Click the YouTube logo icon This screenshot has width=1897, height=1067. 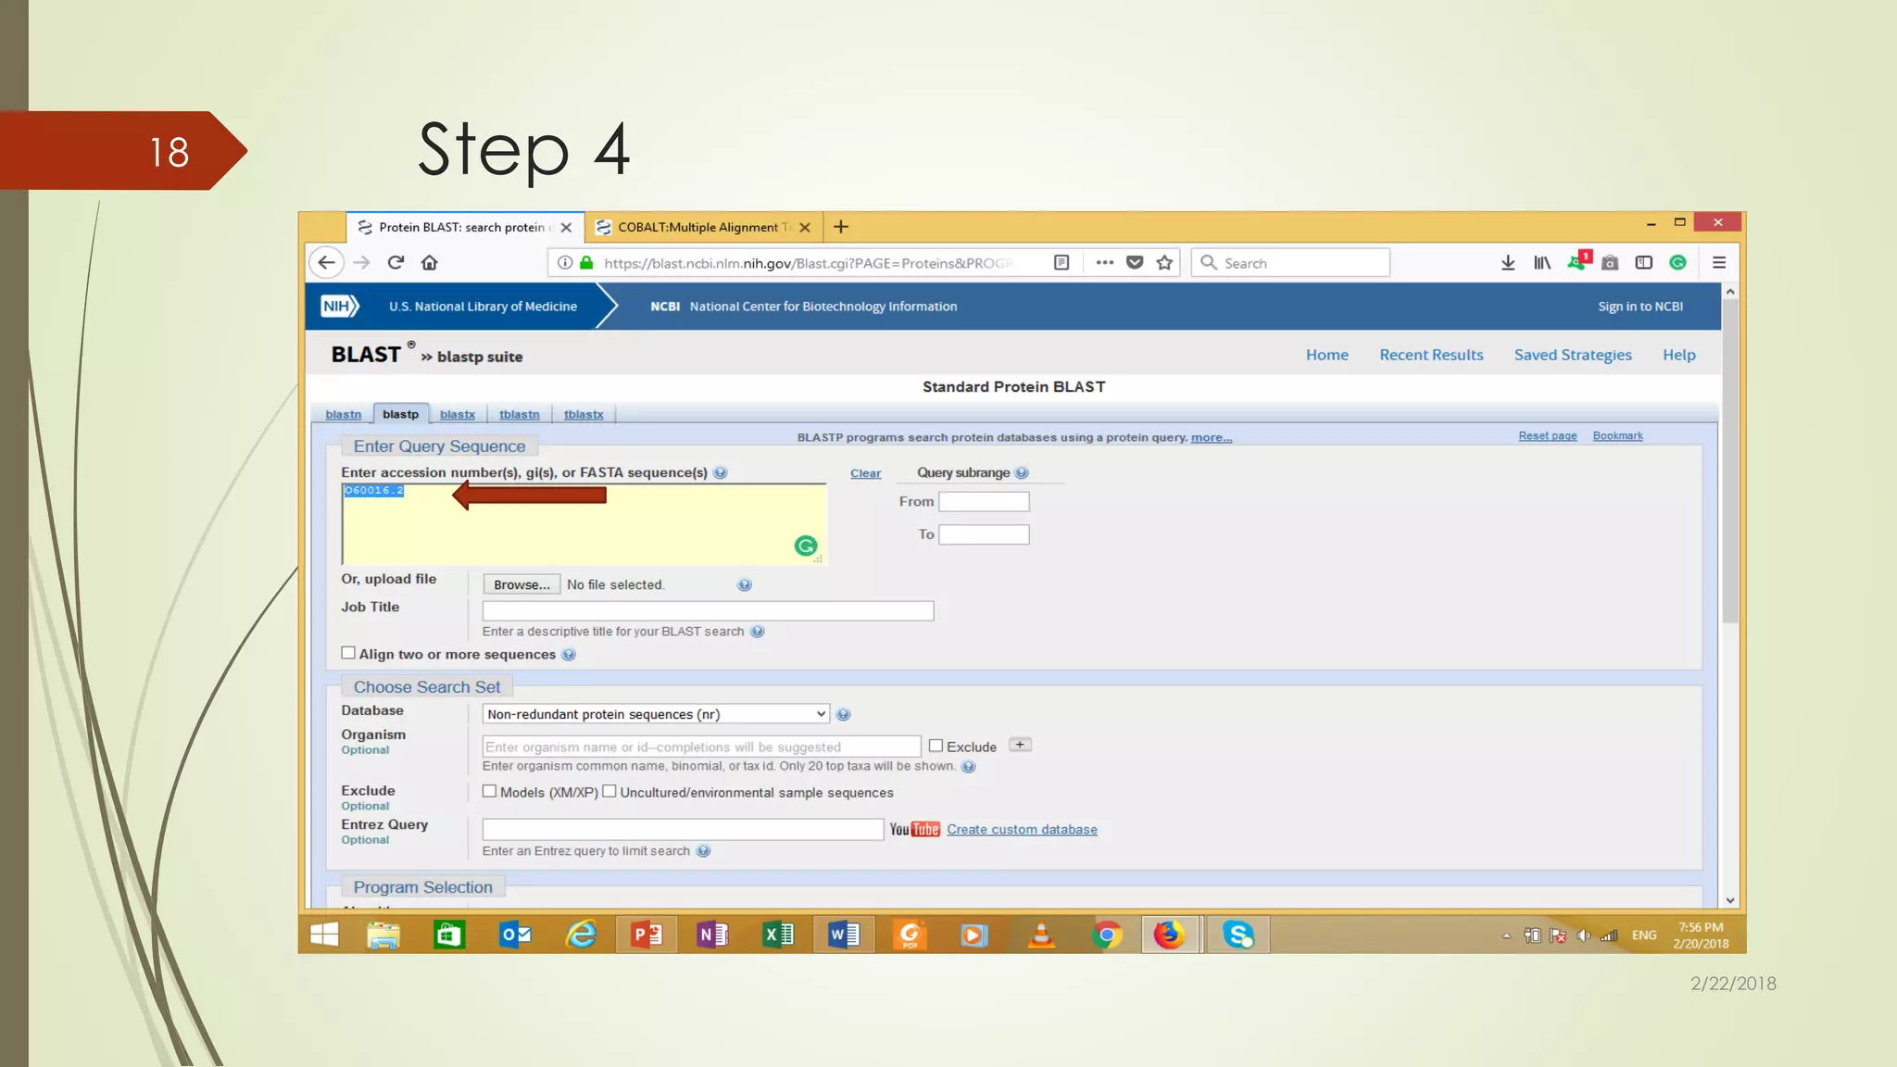[x=914, y=830]
